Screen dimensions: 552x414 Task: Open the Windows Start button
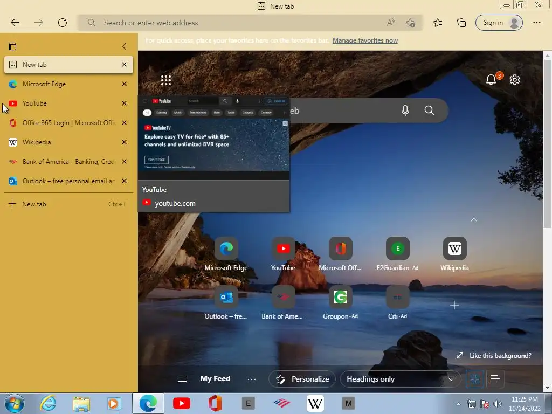[13, 403]
